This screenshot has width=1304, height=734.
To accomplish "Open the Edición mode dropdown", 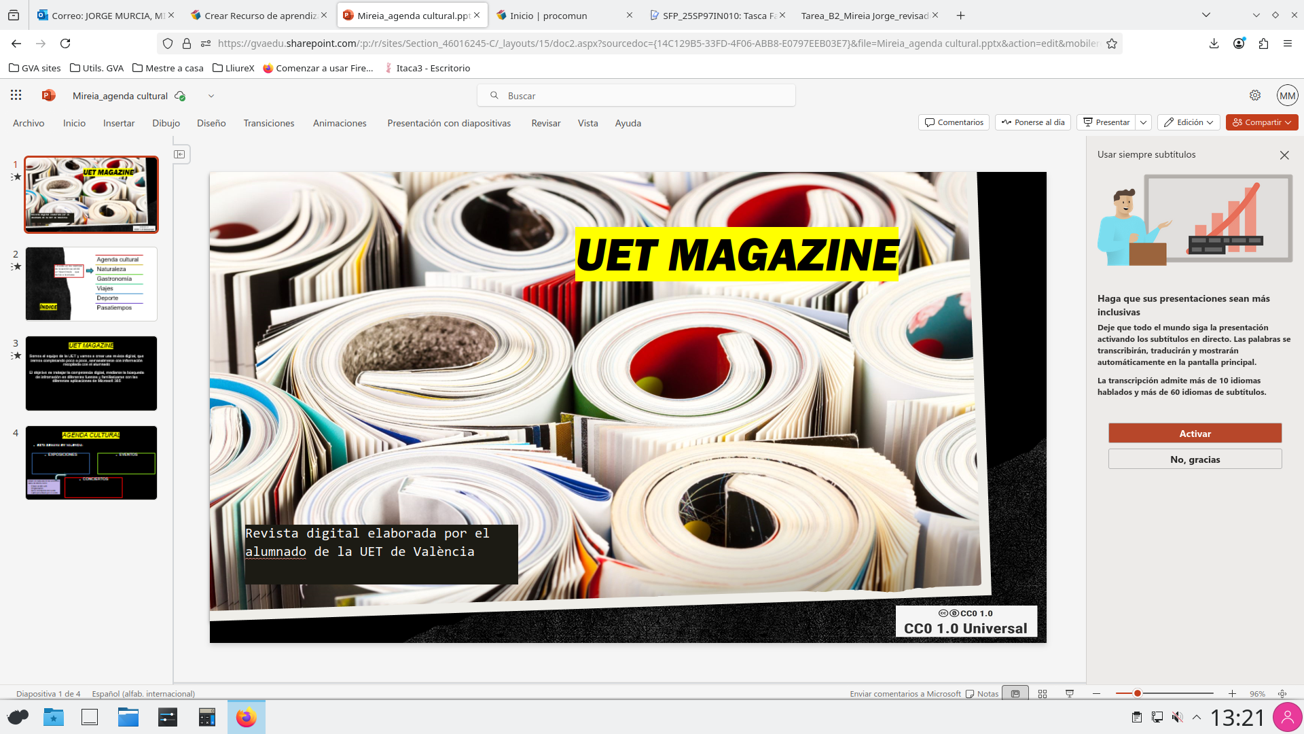I will (x=1189, y=122).
